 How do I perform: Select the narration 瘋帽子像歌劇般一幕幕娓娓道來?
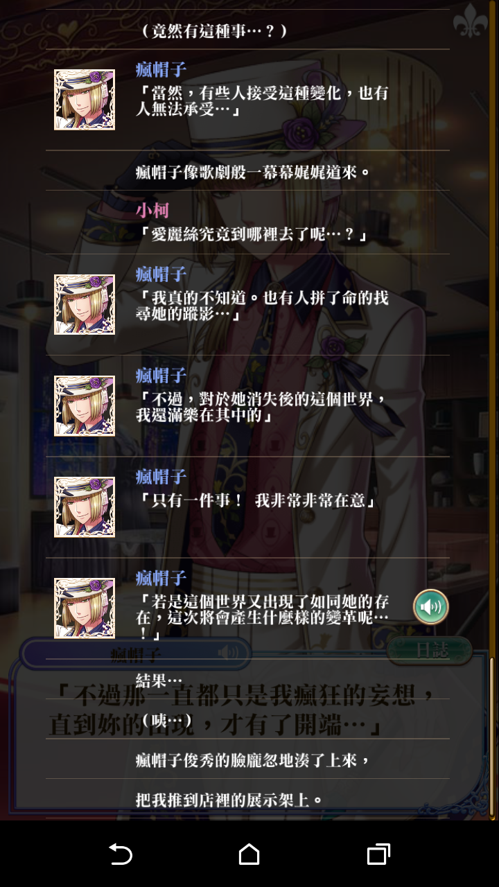[x=247, y=171]
